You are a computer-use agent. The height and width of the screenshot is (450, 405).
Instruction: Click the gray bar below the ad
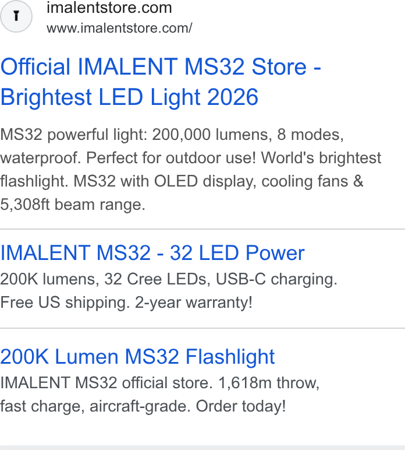[202, 448]
